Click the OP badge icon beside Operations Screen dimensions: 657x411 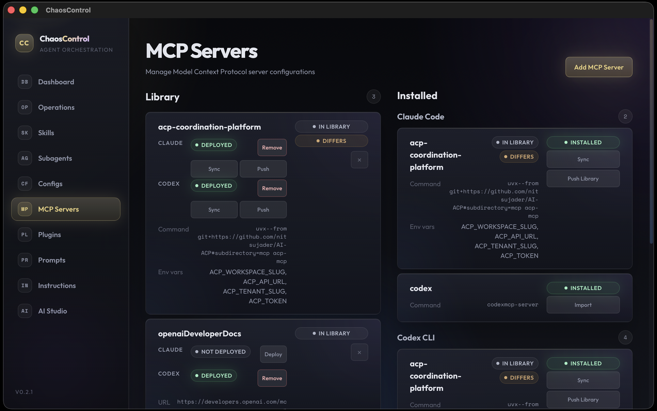pyautogui.click(x=25, y=107)
